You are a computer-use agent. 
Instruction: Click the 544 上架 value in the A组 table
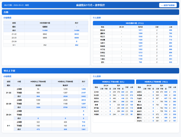114,95
